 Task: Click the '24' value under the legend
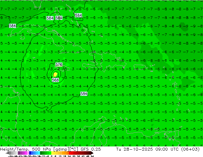tap(69, 156)
